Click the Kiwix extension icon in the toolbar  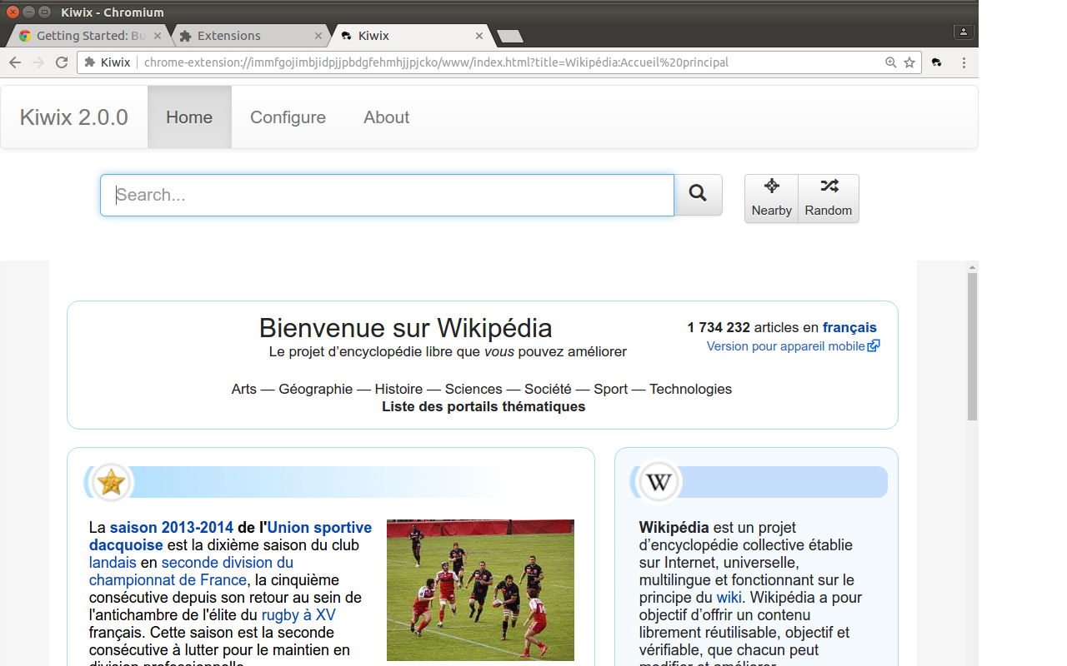(x=937, y=62)
